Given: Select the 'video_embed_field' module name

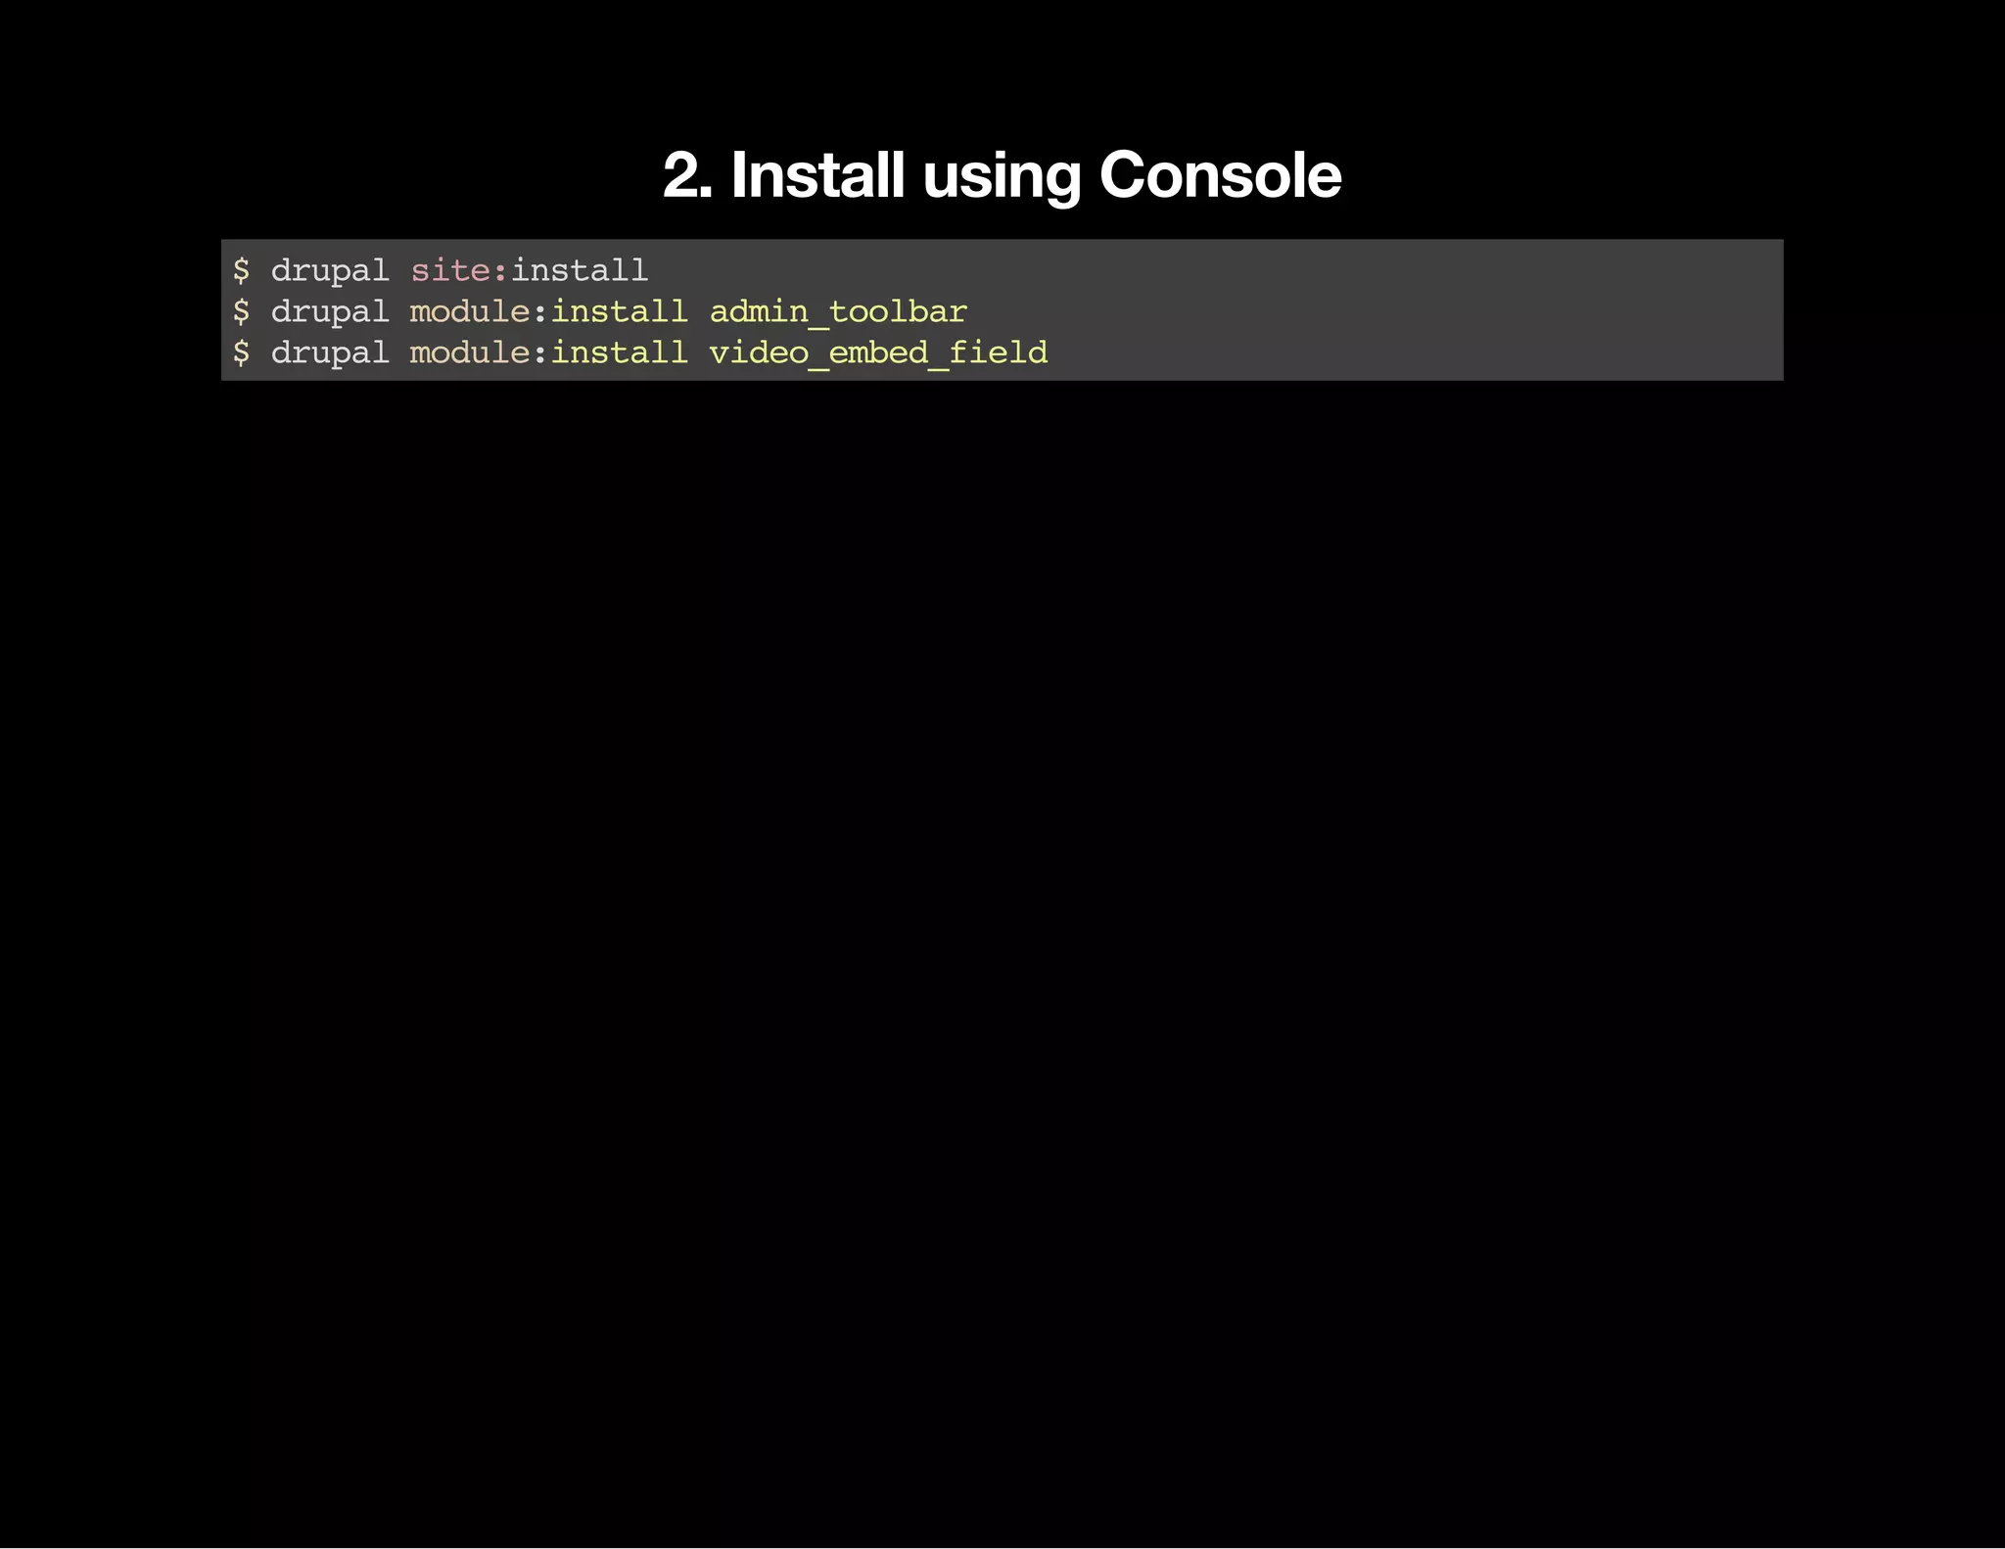Looking at the screenshot, I should click(878, 353).
